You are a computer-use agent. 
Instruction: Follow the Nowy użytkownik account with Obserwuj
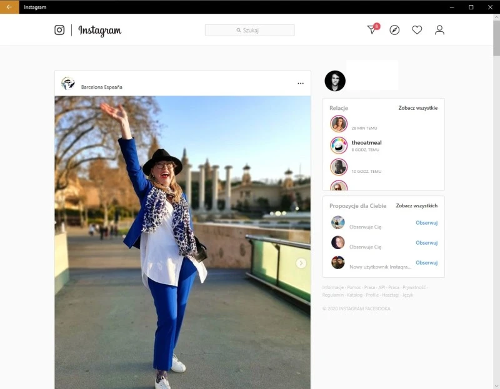pos(426,262)
